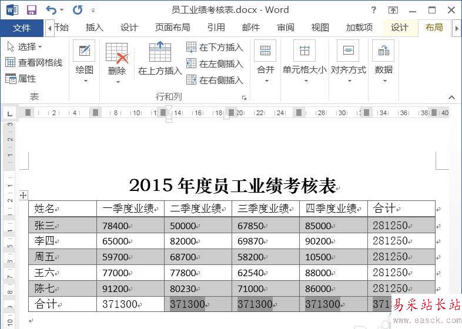
Task: Expand the 数据 dropdown arrow
Action: click(x=384, y=81)
